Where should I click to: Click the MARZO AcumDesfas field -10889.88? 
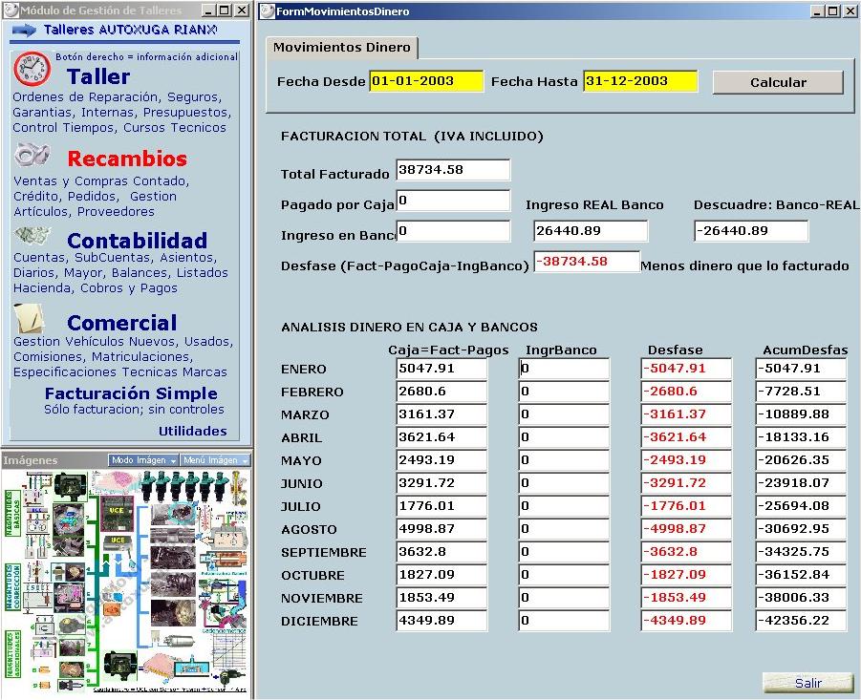(x=801, y=414)
